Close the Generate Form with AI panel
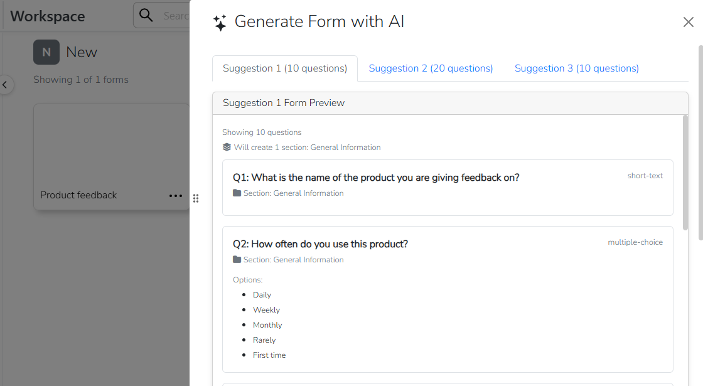 [x=688, y=23]
